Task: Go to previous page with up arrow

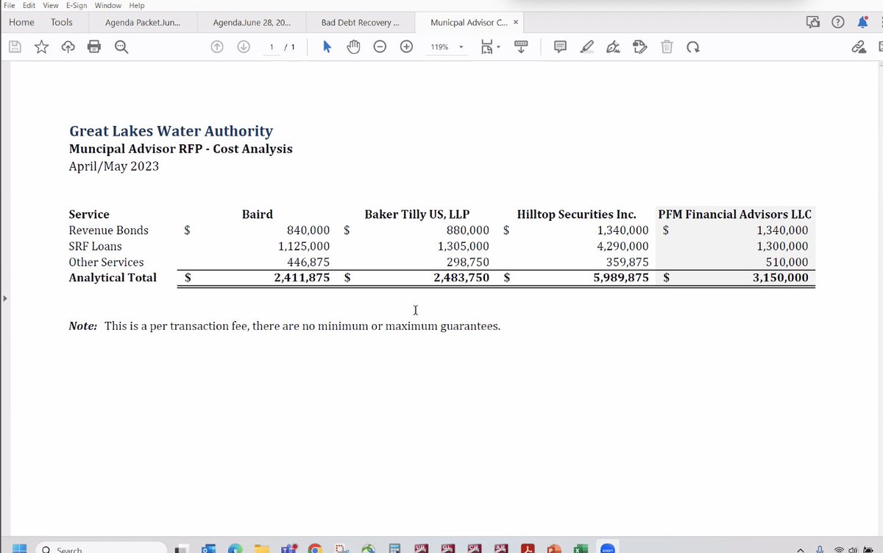Action: (217, 47)
